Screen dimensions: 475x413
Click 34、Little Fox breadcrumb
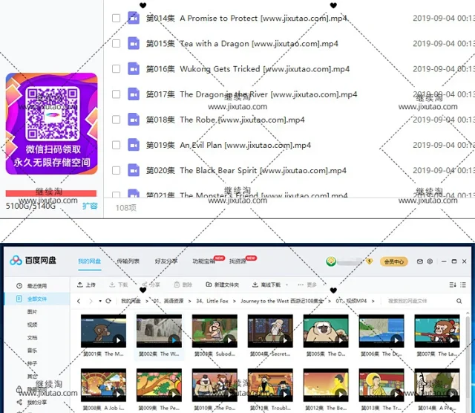[x=212, y=301]
